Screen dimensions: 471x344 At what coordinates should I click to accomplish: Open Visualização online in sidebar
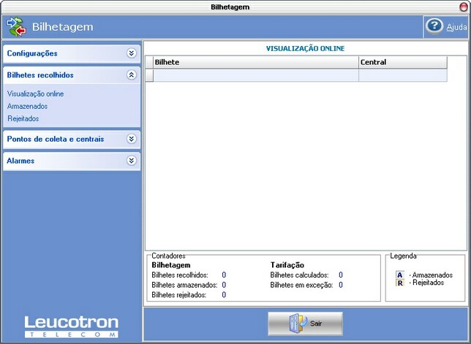(x=35, y=94)
